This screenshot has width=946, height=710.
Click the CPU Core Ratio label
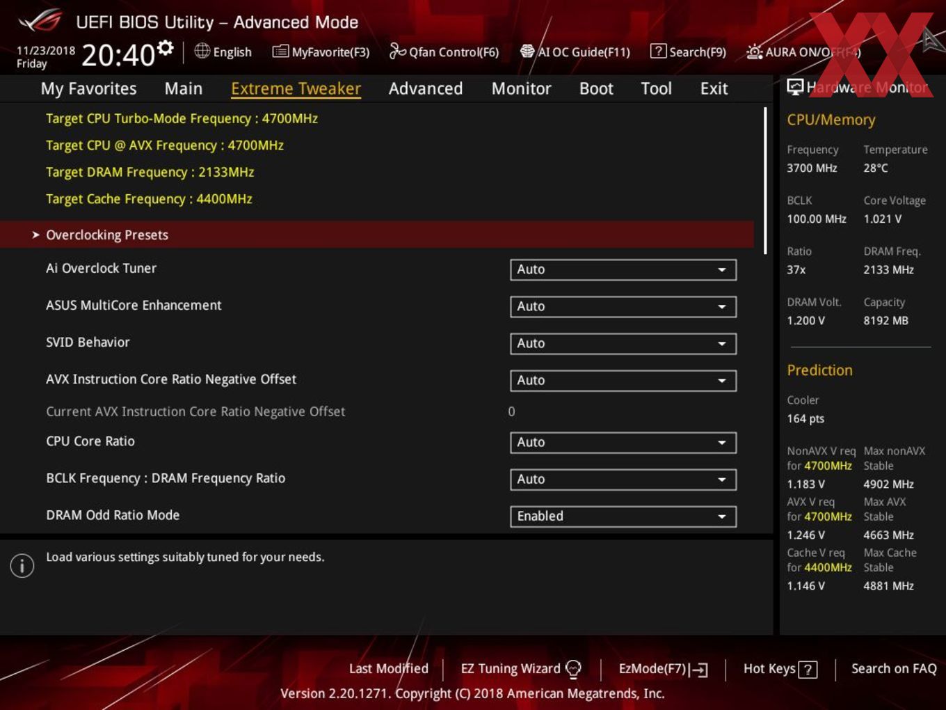pos(90,441)
